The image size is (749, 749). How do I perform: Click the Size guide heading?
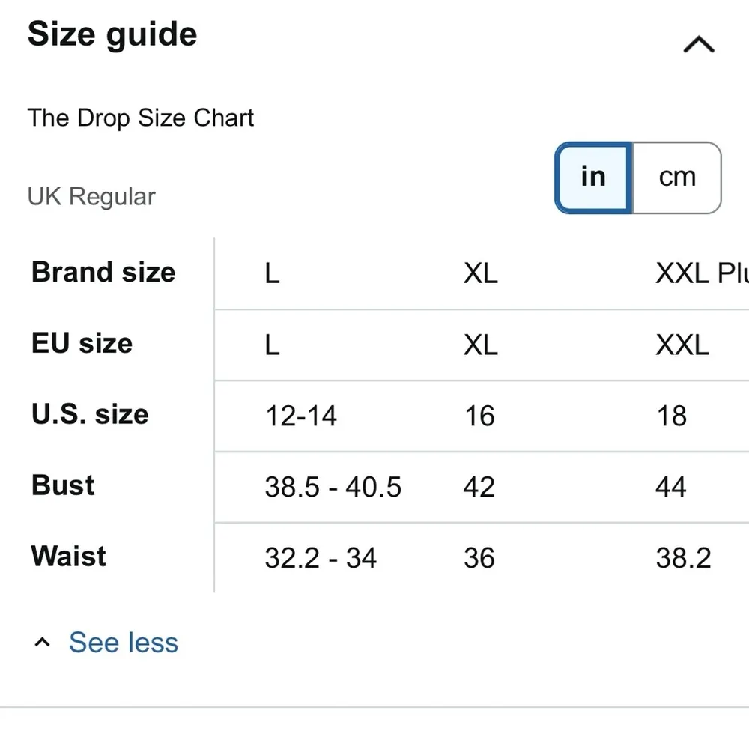pos(112,35)
